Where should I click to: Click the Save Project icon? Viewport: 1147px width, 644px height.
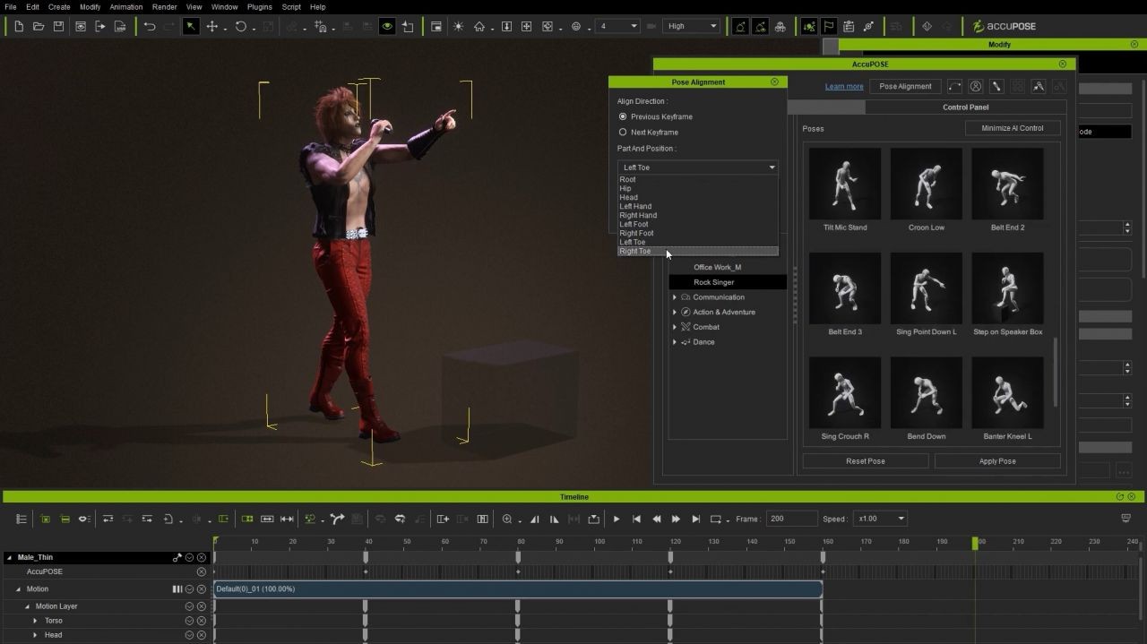[58, 27]
